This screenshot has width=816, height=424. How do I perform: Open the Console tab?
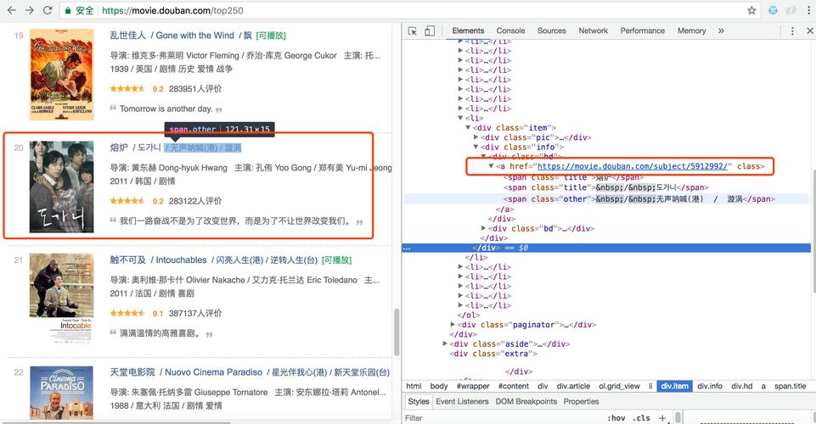[510, 31]
